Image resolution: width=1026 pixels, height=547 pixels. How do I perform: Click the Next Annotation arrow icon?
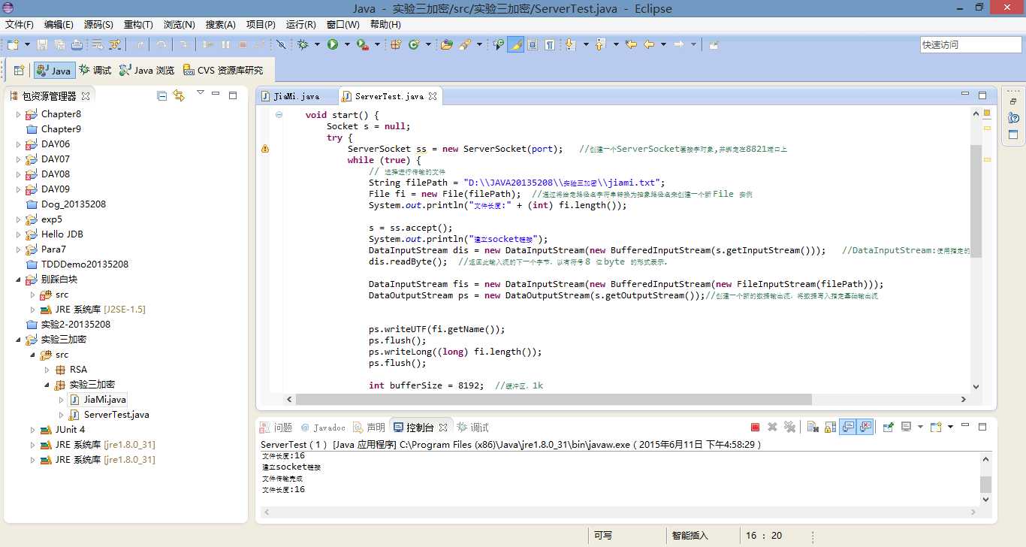click(570, 45)
